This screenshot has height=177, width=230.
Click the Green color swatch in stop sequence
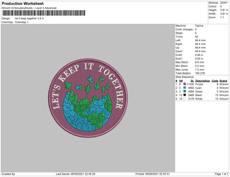coord(185,91)
